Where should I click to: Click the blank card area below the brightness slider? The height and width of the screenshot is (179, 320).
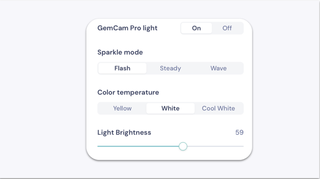coord(169,155)
